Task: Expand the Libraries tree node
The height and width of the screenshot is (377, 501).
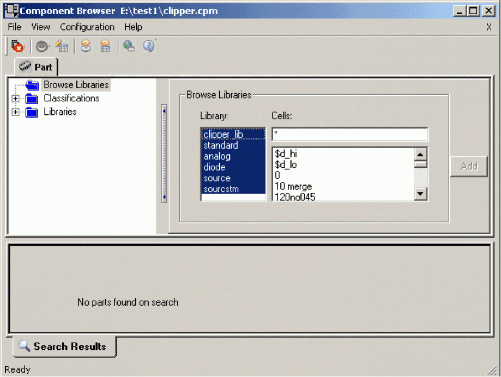Action: point(15,112)
